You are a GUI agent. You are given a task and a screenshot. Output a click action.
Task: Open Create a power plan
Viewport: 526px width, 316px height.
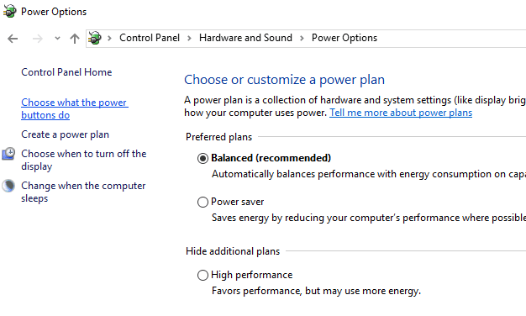65,134
